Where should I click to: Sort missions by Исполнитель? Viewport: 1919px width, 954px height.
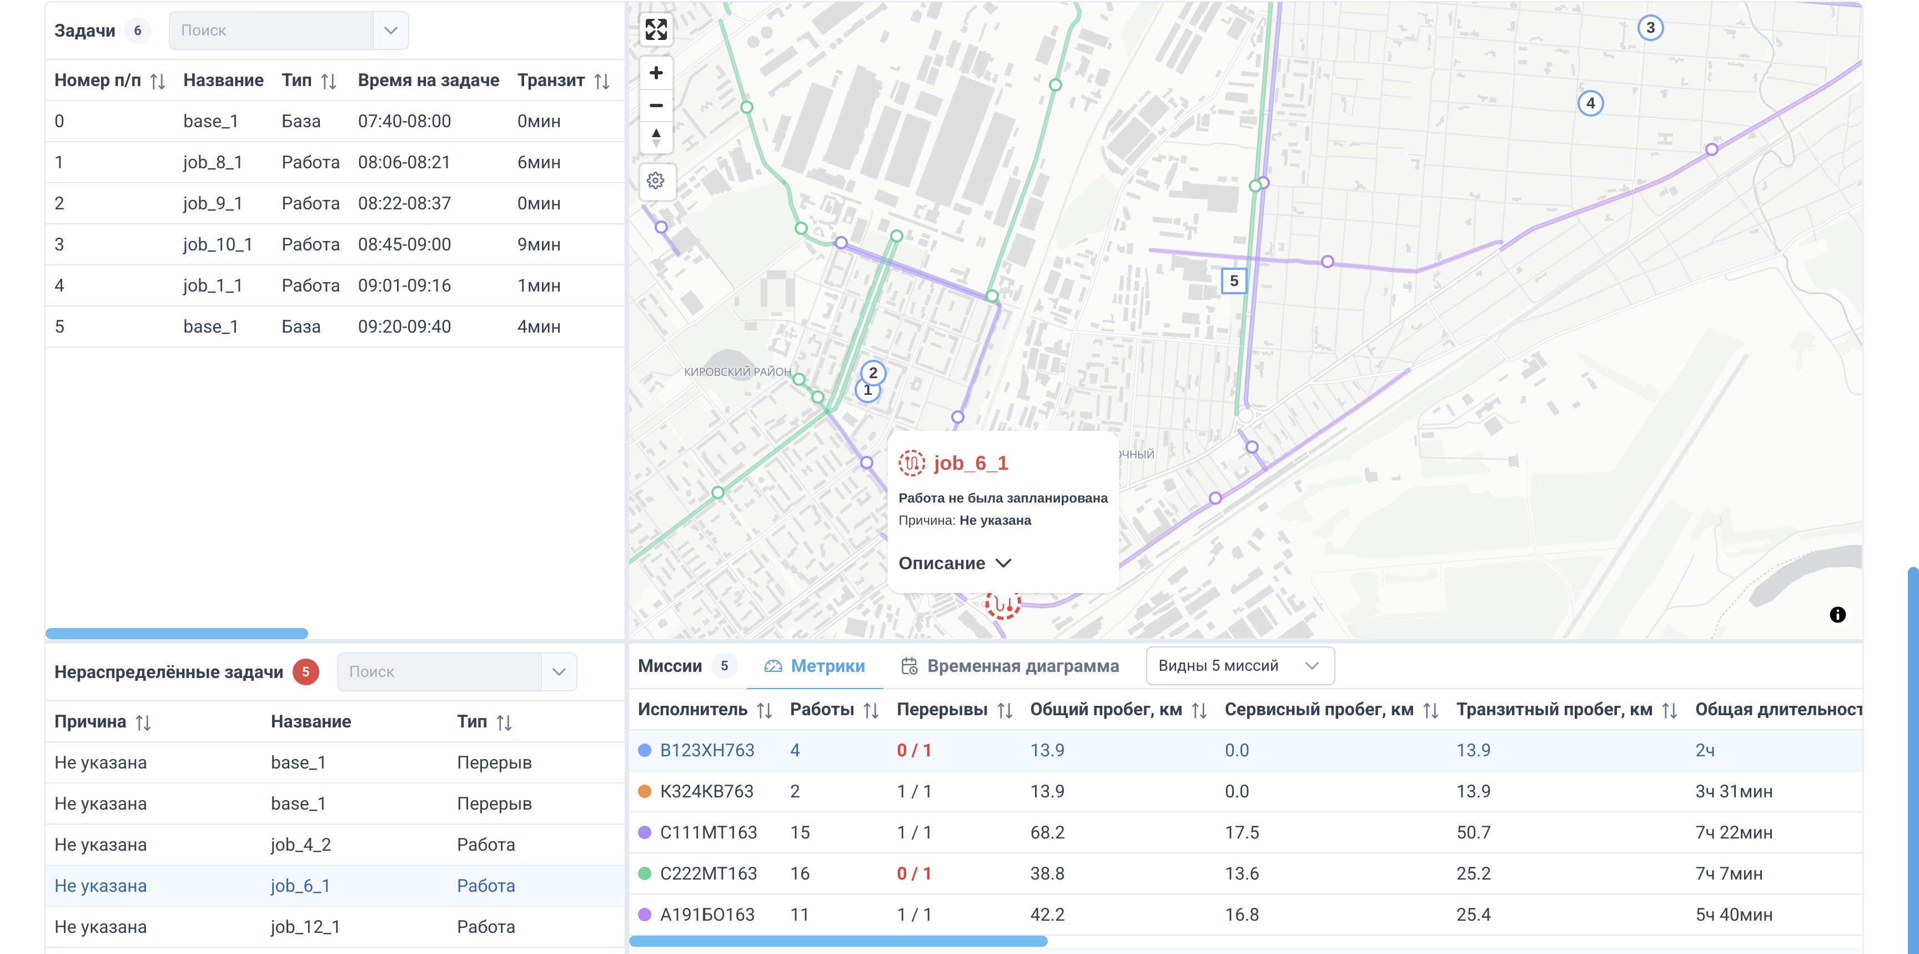click(x=764, y=710)
